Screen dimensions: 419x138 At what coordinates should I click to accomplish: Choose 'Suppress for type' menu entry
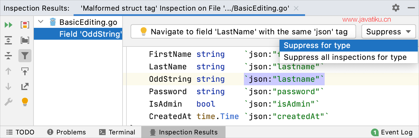pyautogui.click(x=317, y=45)
